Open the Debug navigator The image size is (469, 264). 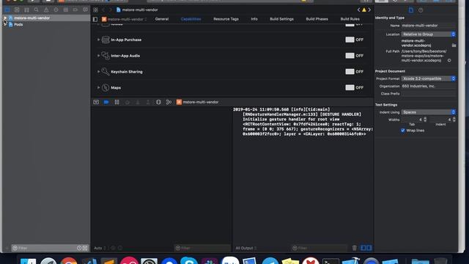(66, 10)
